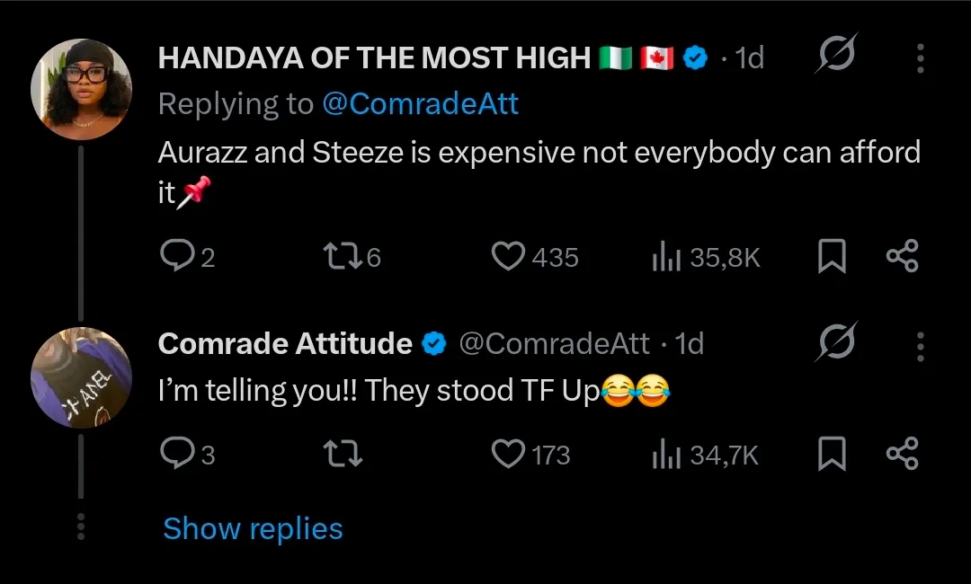Share HANDAYA's tweet

click(x=902, y=258)
